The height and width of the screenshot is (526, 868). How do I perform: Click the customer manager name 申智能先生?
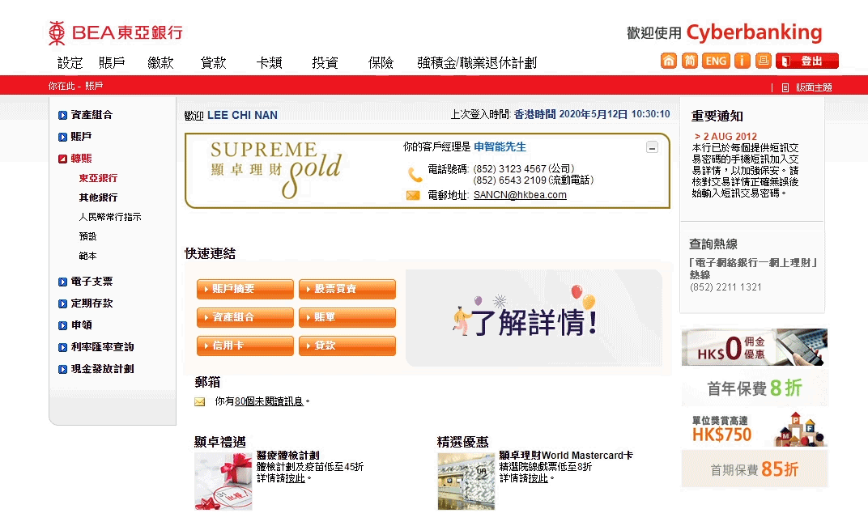coord(500,146)
